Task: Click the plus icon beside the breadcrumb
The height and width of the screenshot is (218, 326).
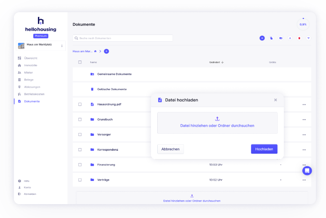Action: pyautogui.click(x=106, y=51)
